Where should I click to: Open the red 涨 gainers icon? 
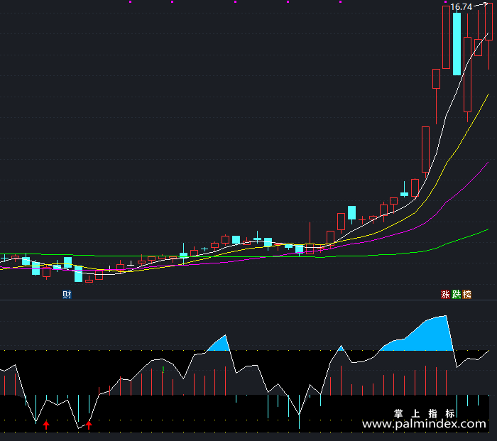click(x=445, y=295)
